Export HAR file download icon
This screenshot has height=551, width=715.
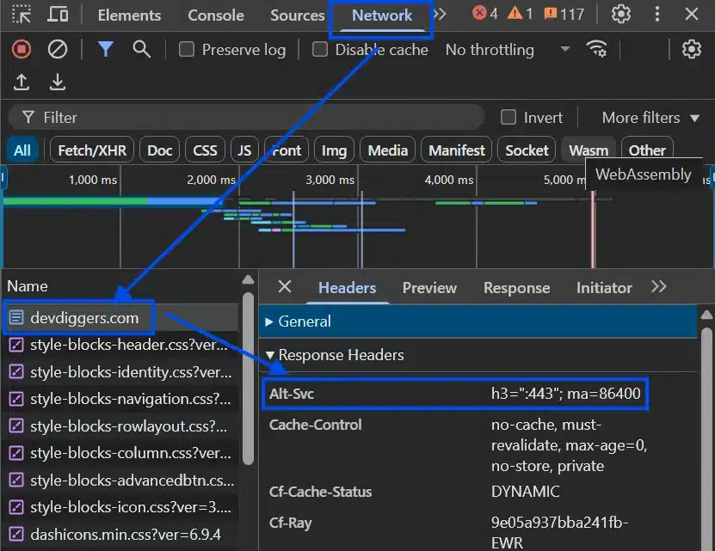58,83
